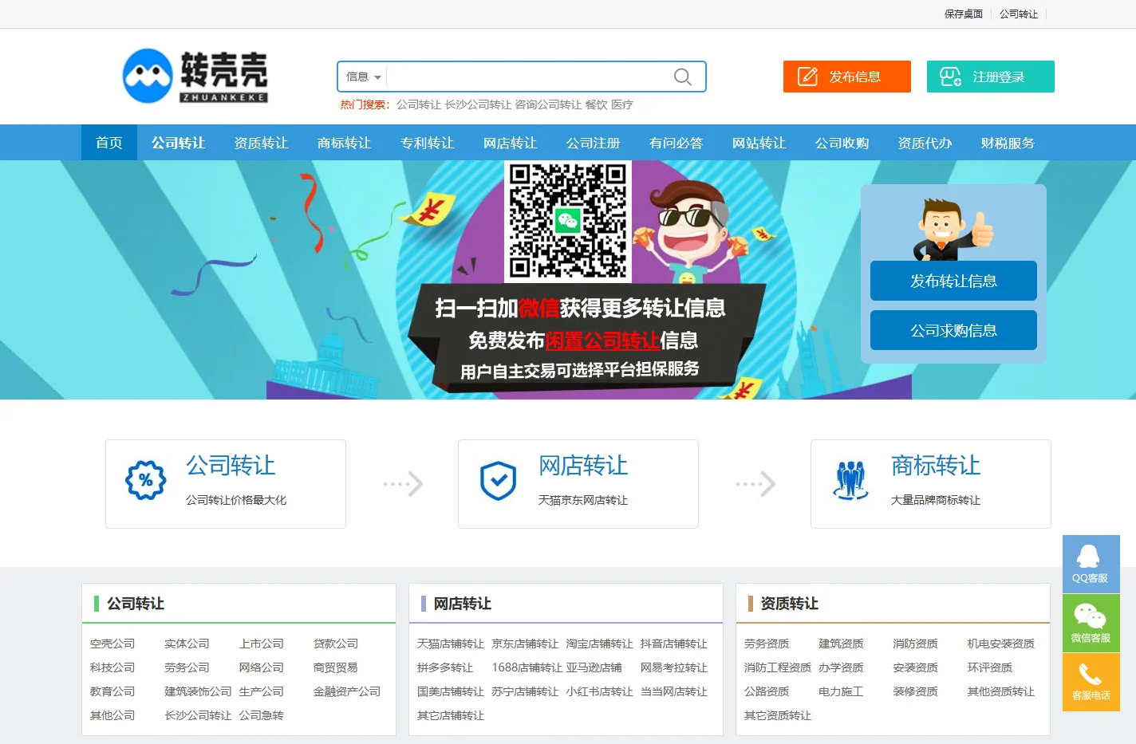The image size is (1136, 744).
Task: Click 拼多多转让 link
Action: coord(445,667)
